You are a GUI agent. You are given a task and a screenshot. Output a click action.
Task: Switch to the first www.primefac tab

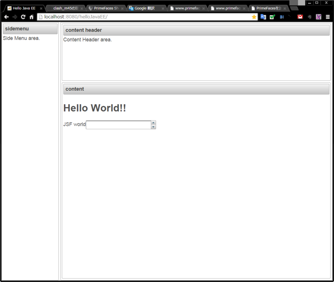tap(187, 8)
